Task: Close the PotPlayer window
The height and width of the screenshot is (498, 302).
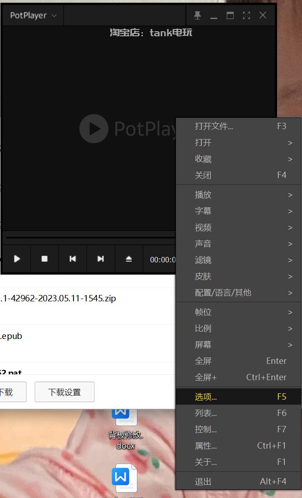Action: (263, 15)
